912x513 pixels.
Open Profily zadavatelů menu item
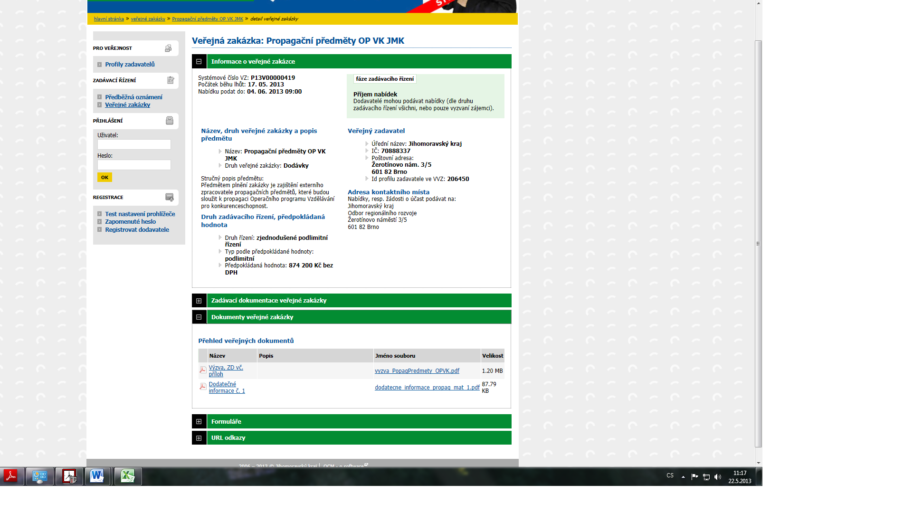pos(130,65)
